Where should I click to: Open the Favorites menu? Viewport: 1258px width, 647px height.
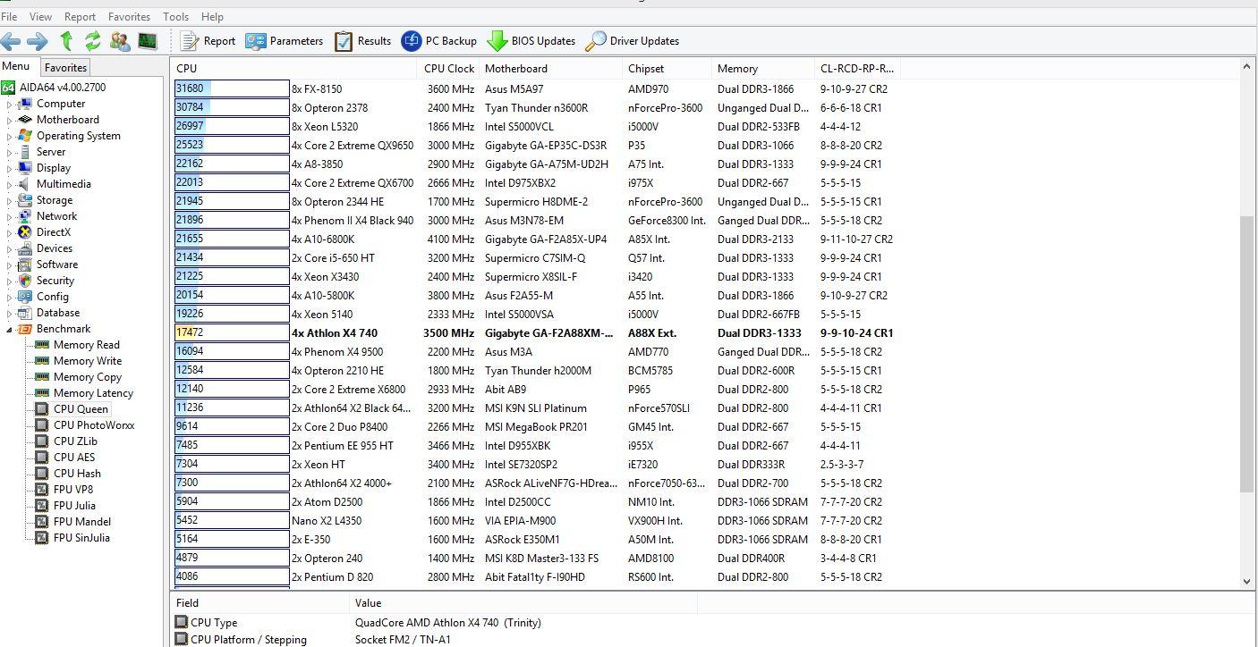click(129, 17)
